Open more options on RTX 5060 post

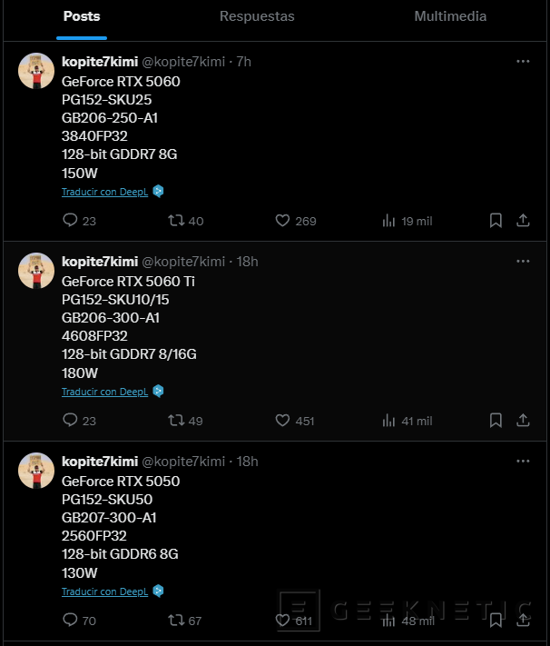523,62
